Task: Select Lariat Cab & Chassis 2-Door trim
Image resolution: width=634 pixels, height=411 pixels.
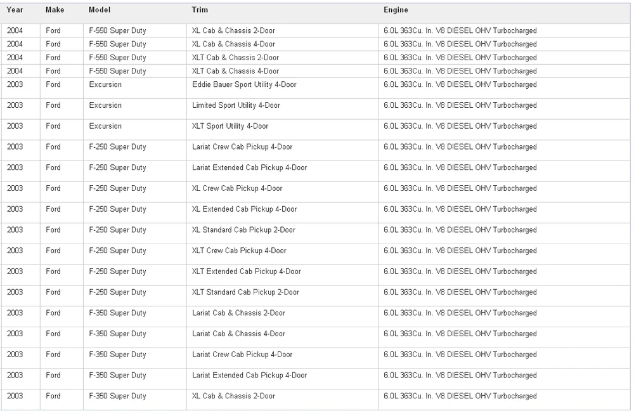Action: [238, 313]
